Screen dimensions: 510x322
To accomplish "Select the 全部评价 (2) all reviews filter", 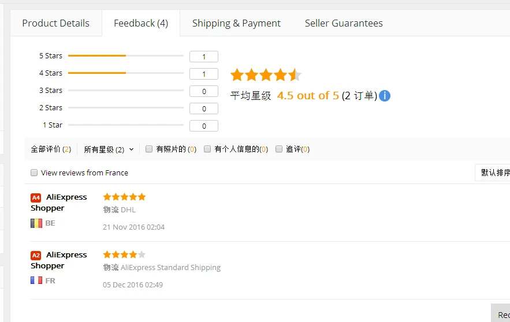I will point(51,149).
